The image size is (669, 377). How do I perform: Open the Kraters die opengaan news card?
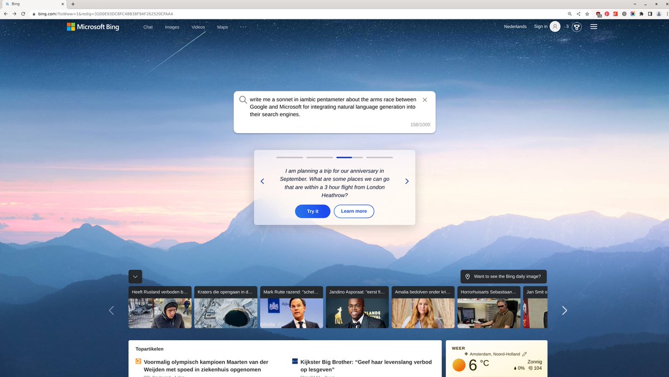pyautogui.click(x=226, y=307)
